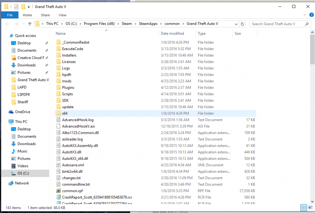Click 'Program Files (x86)' breadcrumb
The image size is (315, 213).
coord(99,24)
